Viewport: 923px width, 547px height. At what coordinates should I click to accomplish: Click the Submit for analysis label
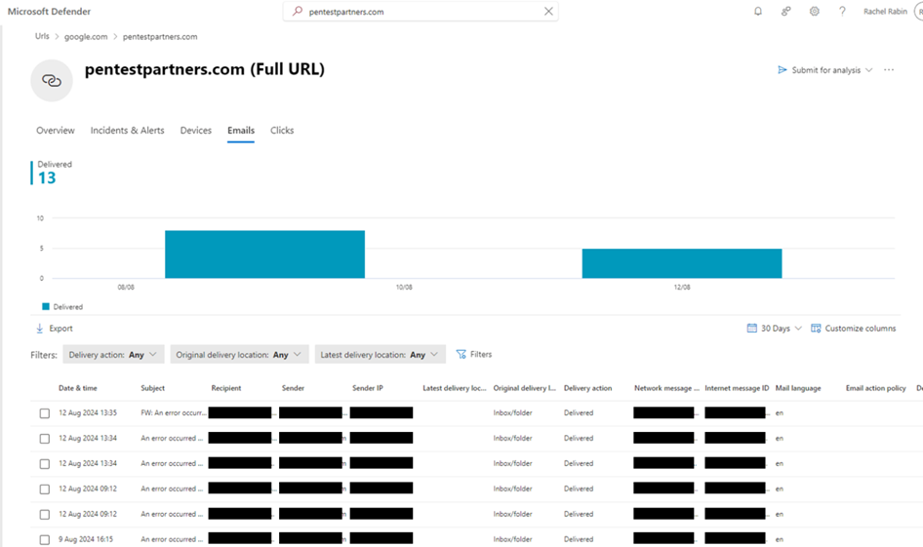[x=825, y=70]
